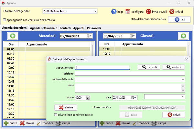Screen dimensions: 194x129
Task: Go to next day with green right arrow
Action: 183,36
